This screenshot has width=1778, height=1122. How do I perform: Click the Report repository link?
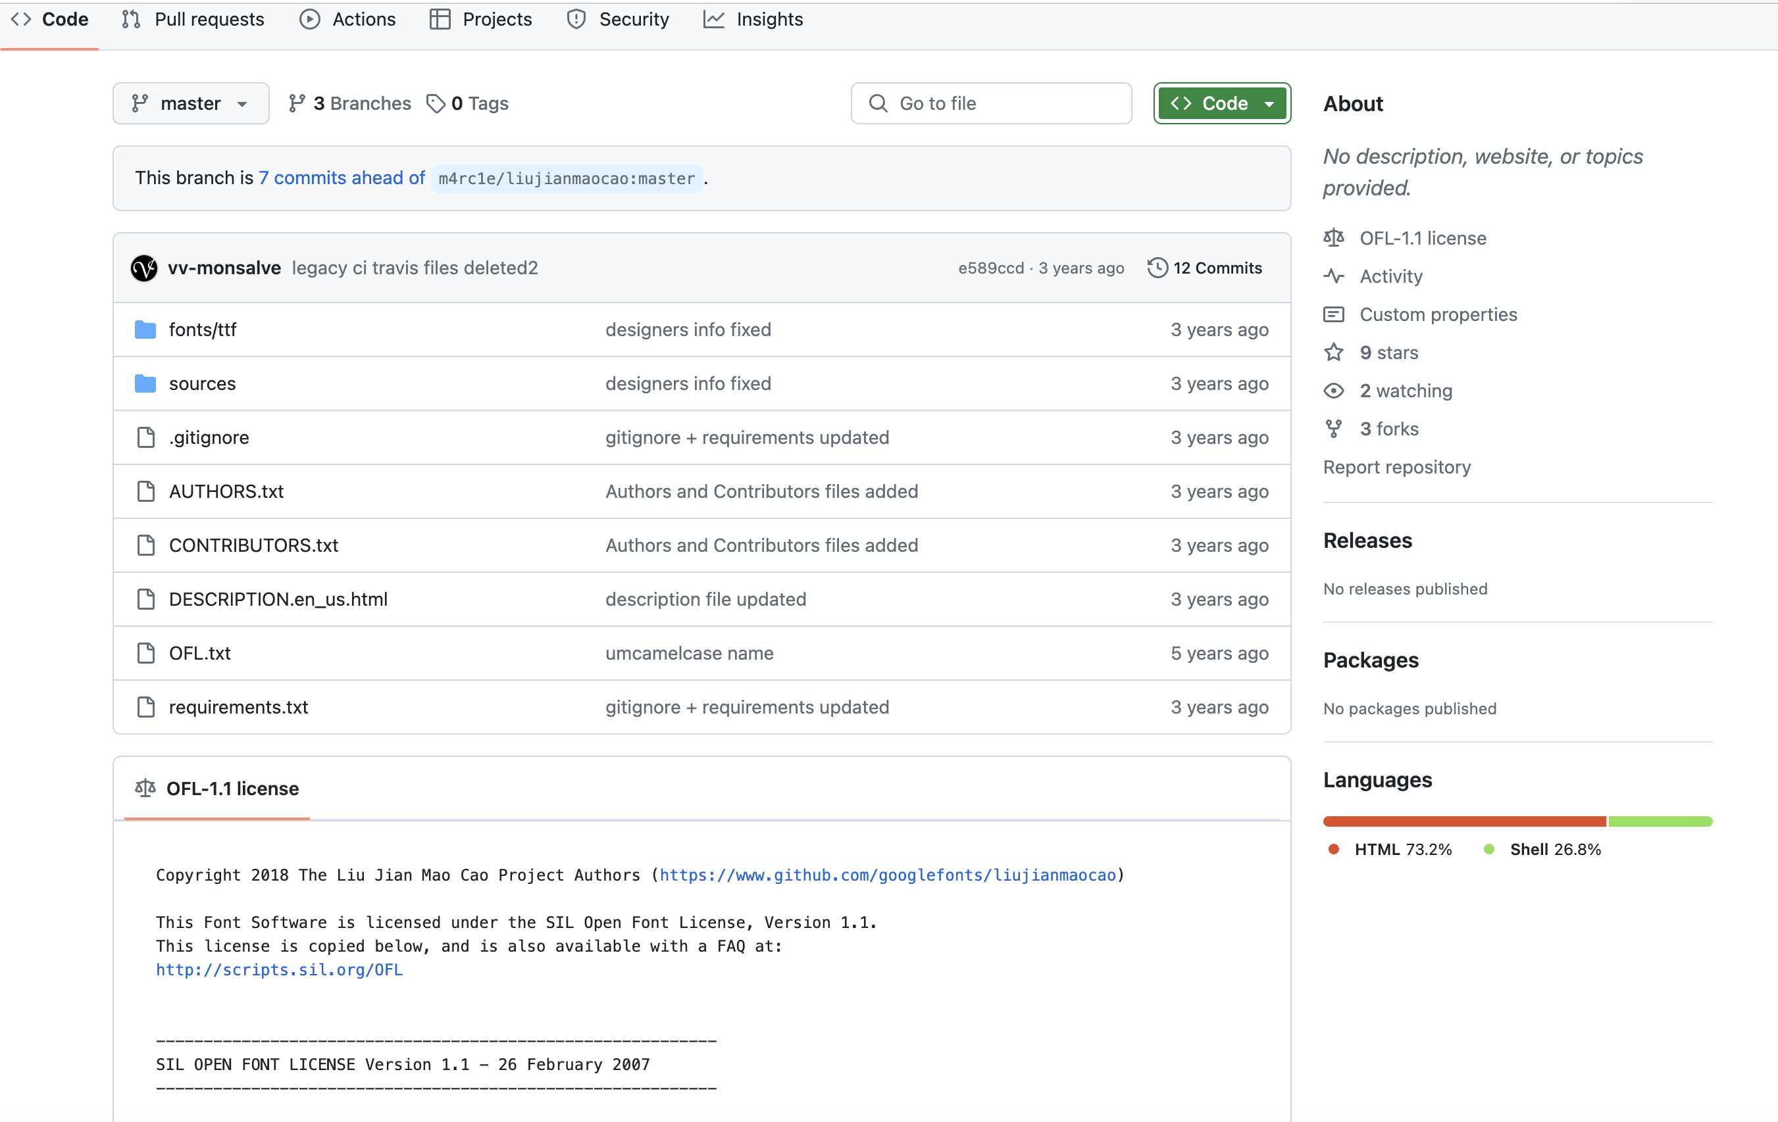point(1396,467)
